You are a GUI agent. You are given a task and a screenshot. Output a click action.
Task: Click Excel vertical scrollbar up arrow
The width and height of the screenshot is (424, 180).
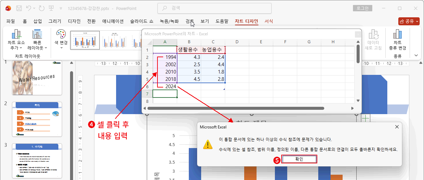pyautogui.click(x=358, y=41)
